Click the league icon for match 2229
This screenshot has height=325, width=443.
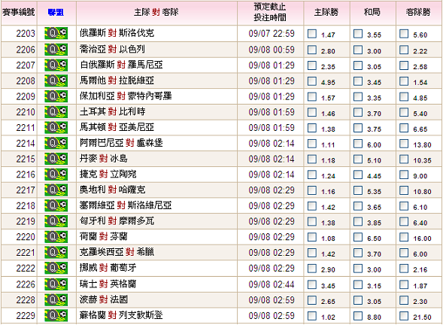(56, 316)
